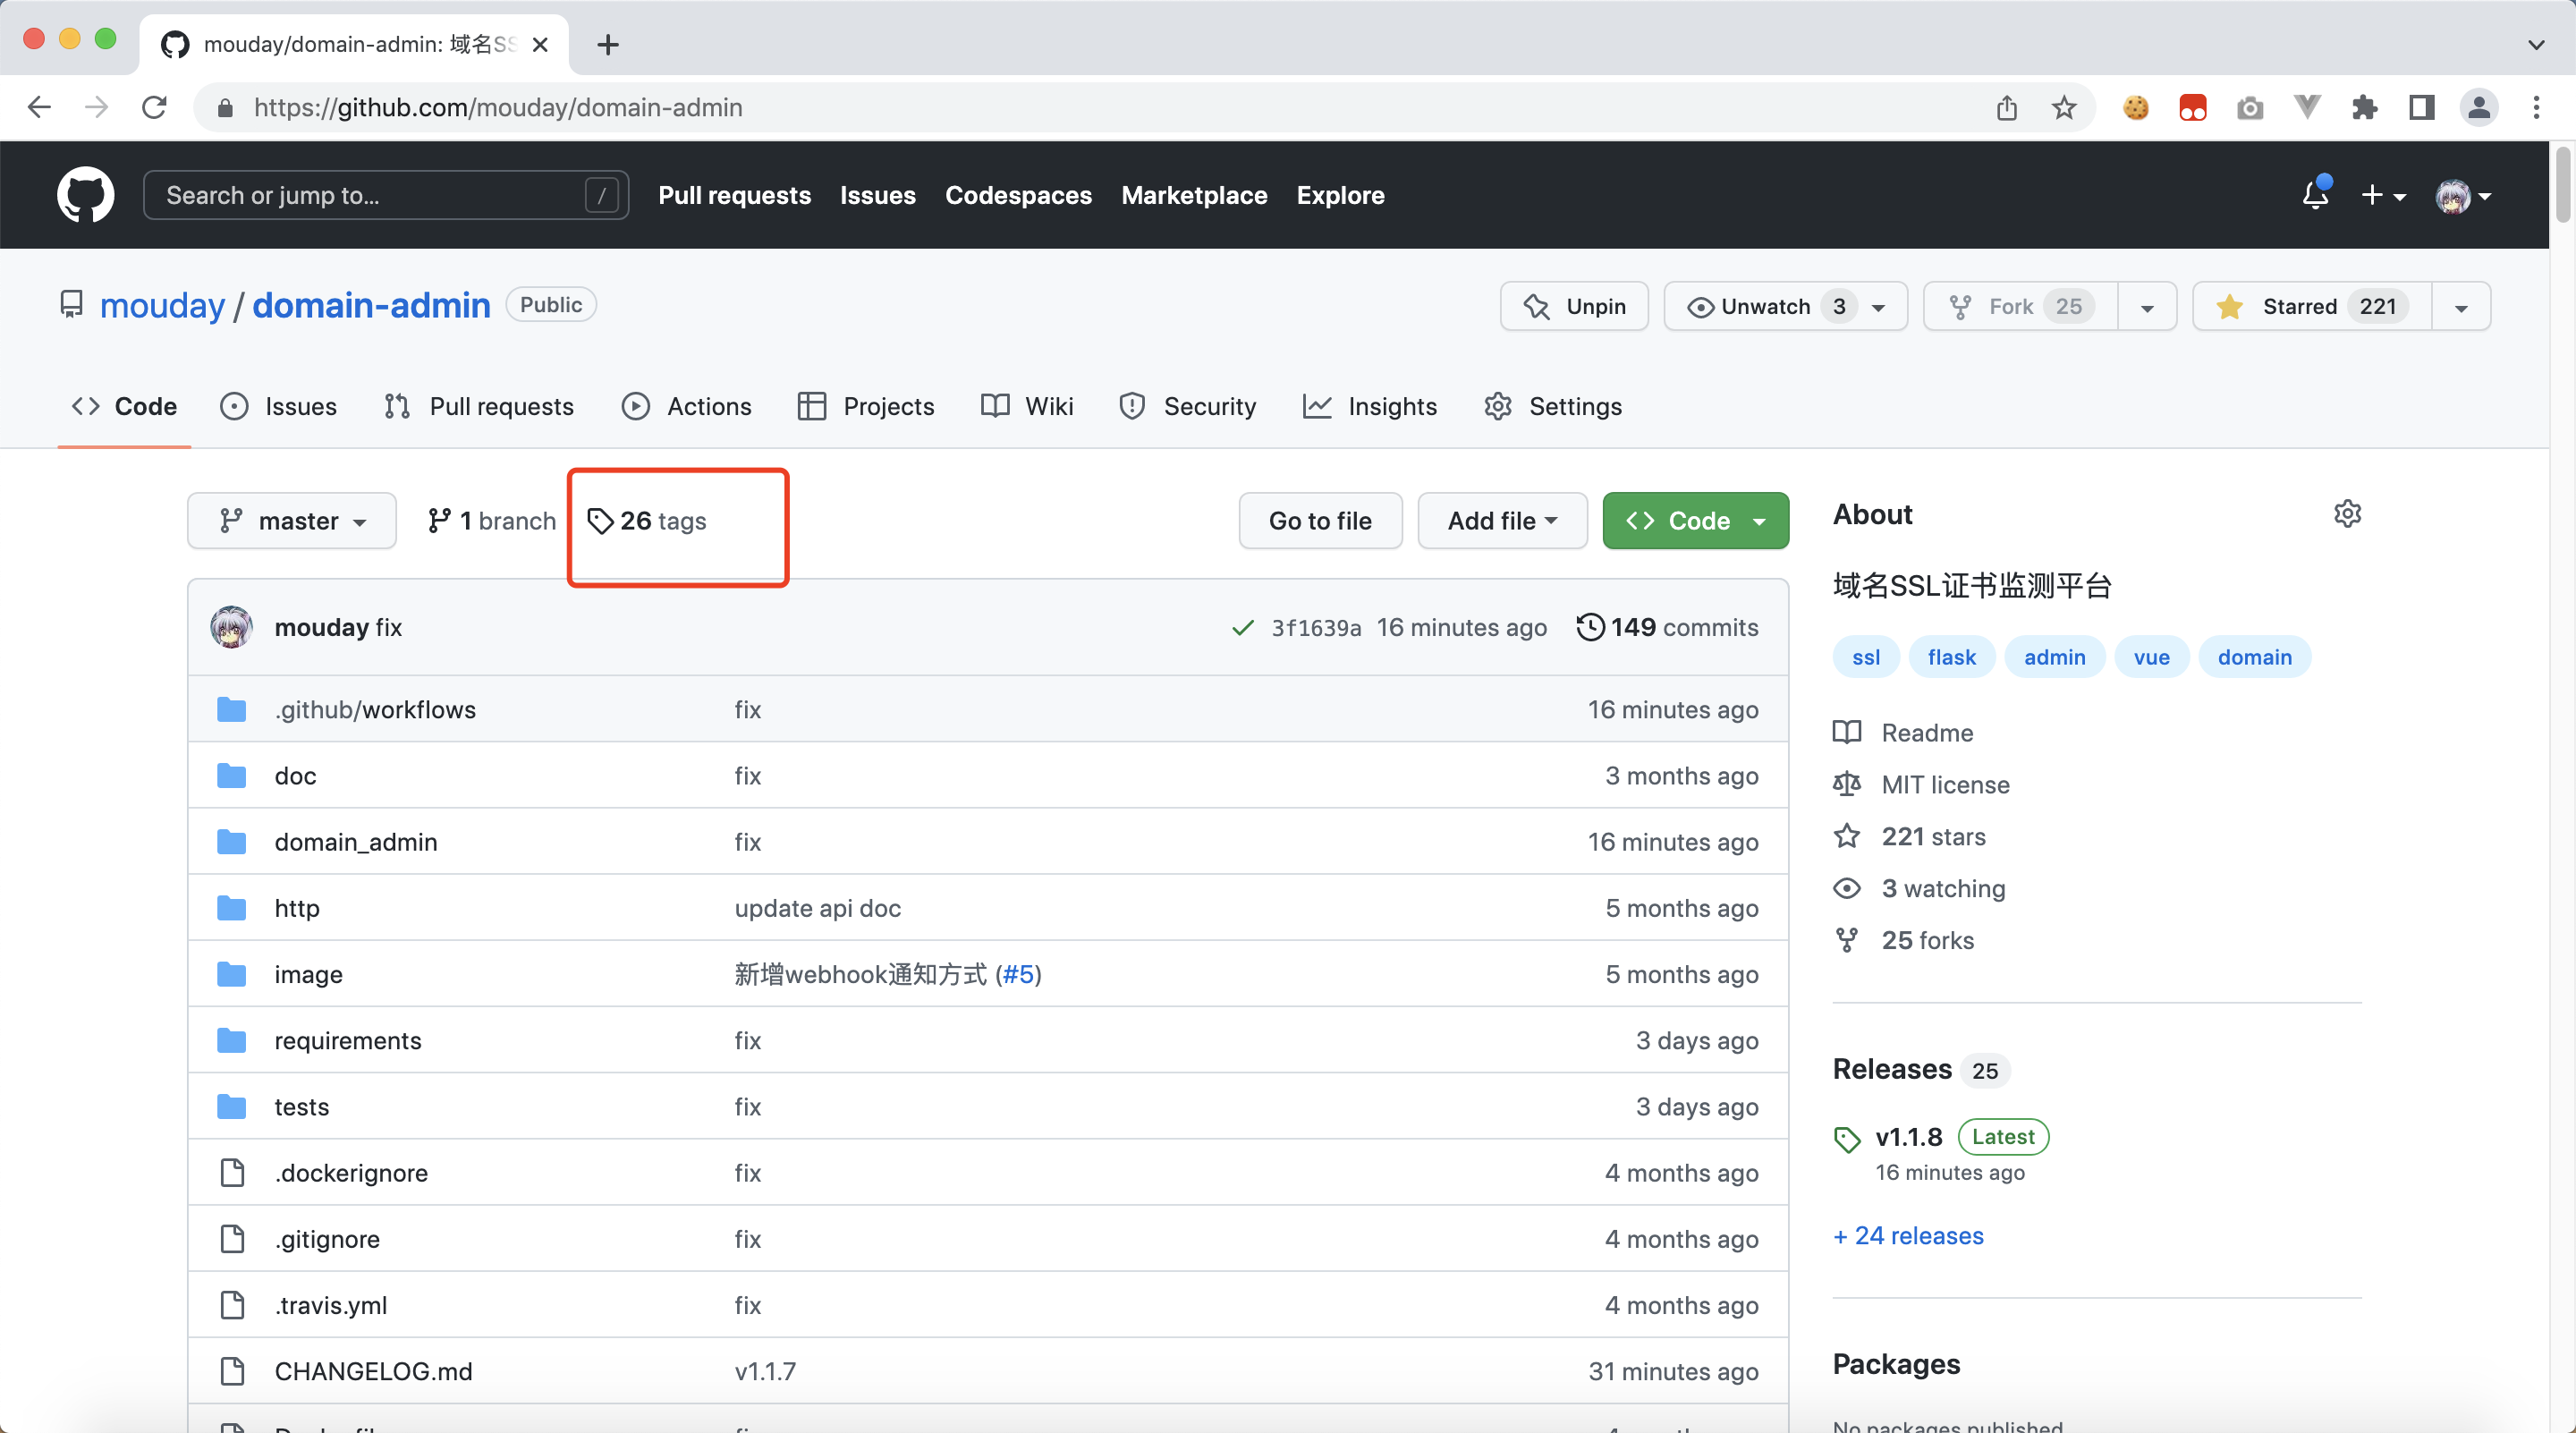This screenshot has height=1433, width=2576.
Task: Switch to the Issues tab
Action: tap(300, 406)
